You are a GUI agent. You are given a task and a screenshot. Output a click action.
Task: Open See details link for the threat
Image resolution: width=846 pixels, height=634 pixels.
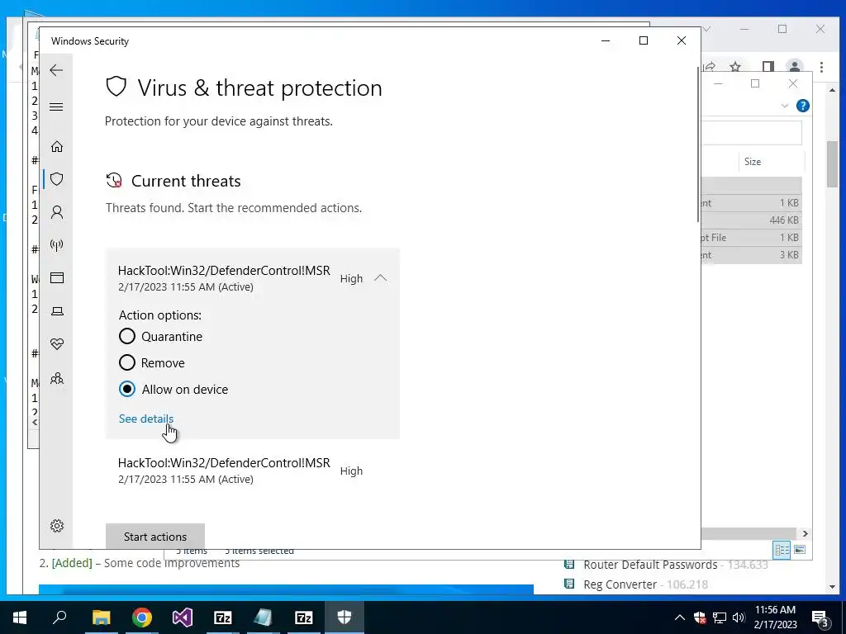point(146,419)
